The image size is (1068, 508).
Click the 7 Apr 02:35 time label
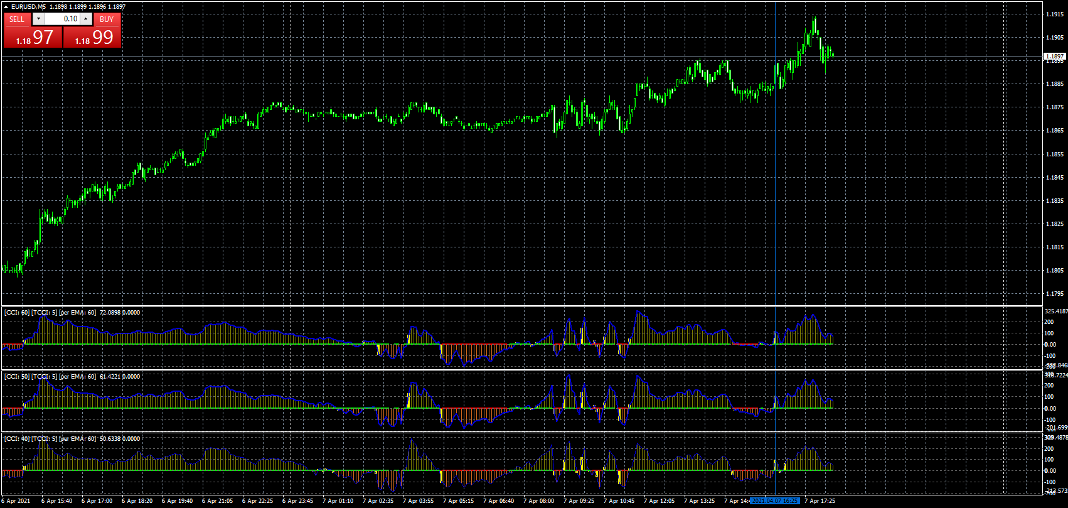click(378, 501)
